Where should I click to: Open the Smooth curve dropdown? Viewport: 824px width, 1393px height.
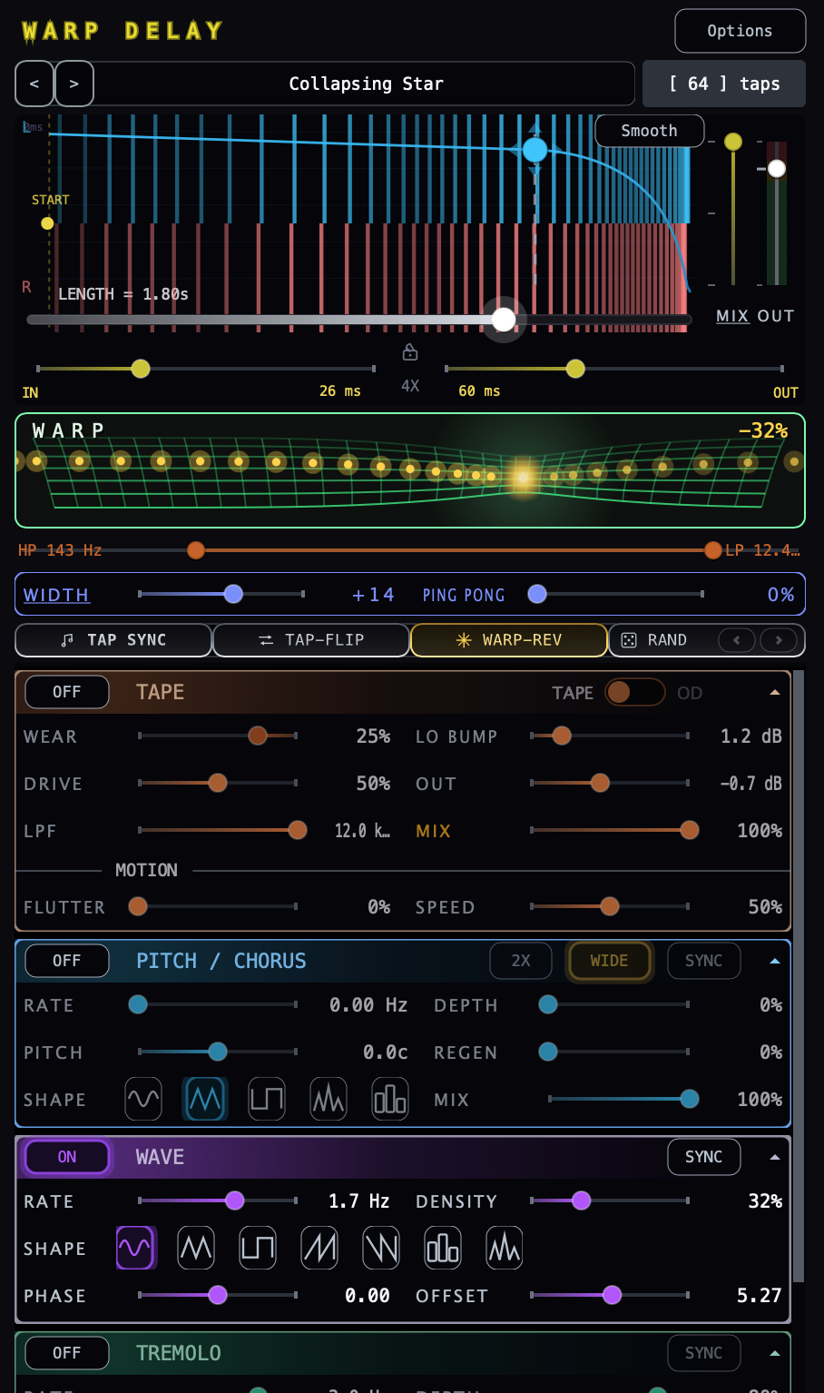(x=650, y=131)
